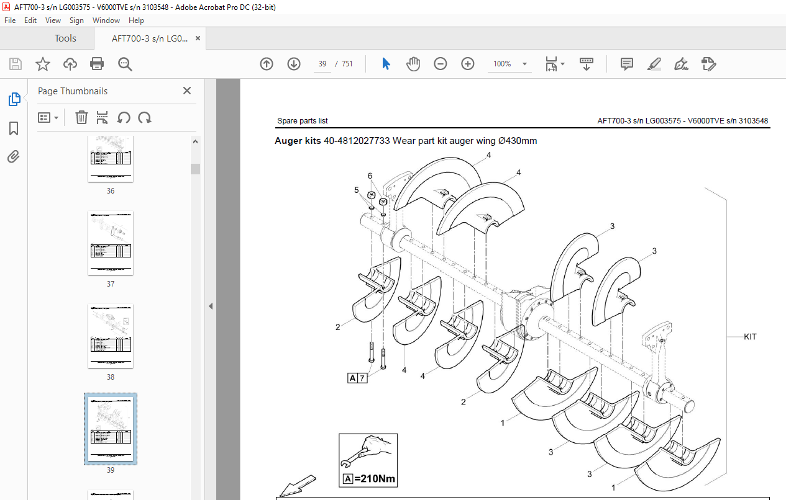Viewport: 786px width, 500px height.
Task: Rotate pages clockwise icon
Action: point(145,117)
